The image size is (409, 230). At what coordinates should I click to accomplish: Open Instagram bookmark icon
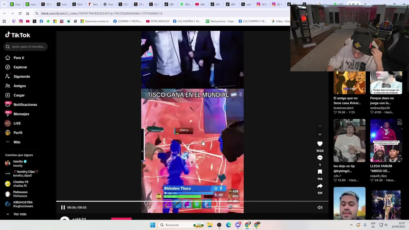(21, 21)
